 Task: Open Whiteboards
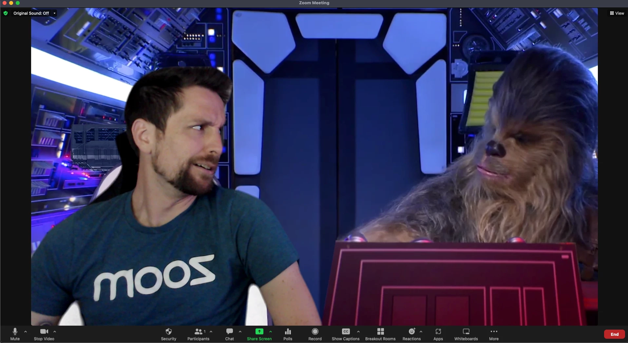pos(466,334)
